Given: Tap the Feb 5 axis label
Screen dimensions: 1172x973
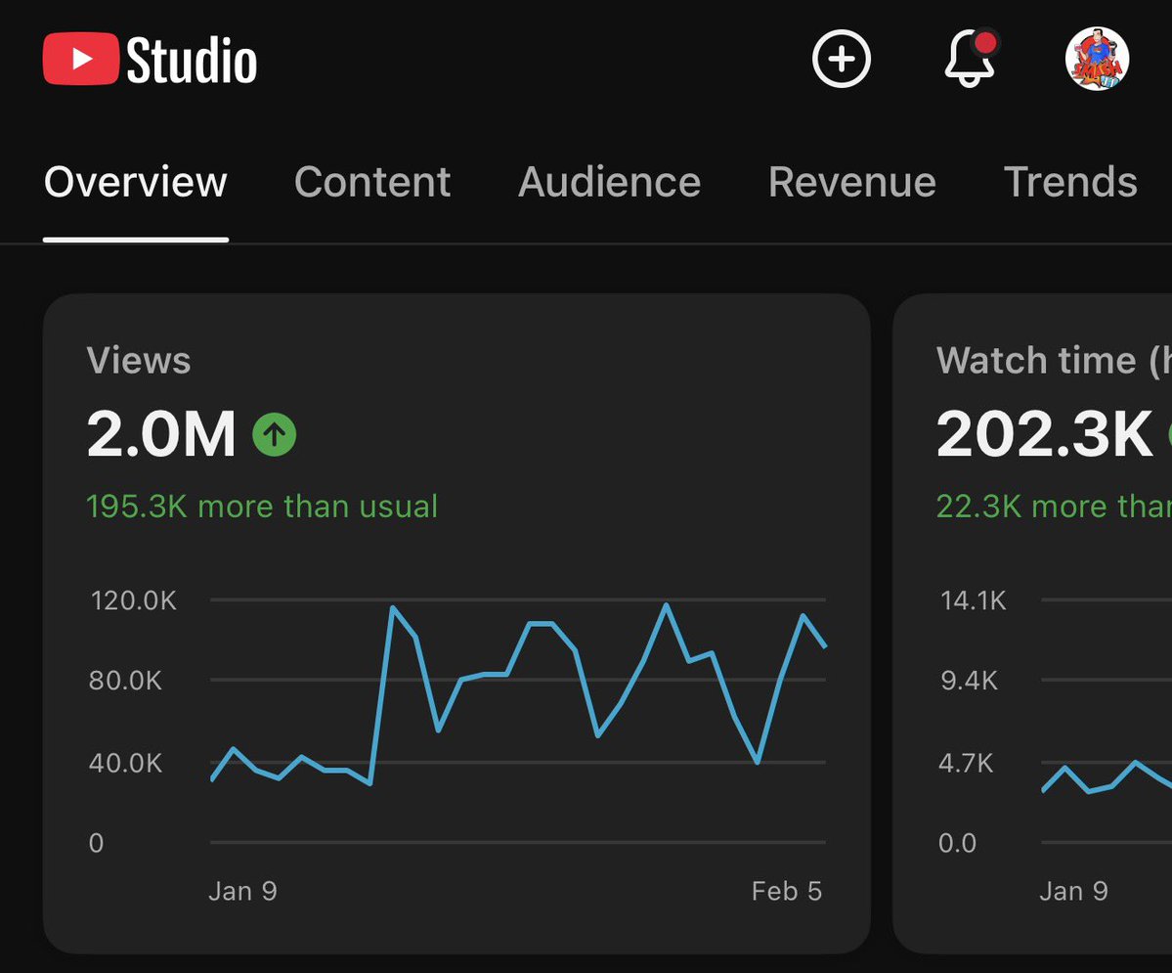Looking at the screenshot, I should [786, 891].
